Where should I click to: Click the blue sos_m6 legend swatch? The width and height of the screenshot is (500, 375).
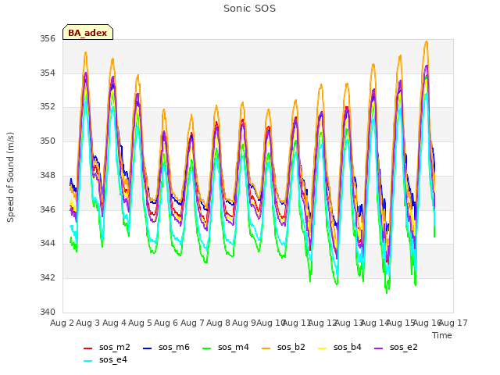coord(147,348)
